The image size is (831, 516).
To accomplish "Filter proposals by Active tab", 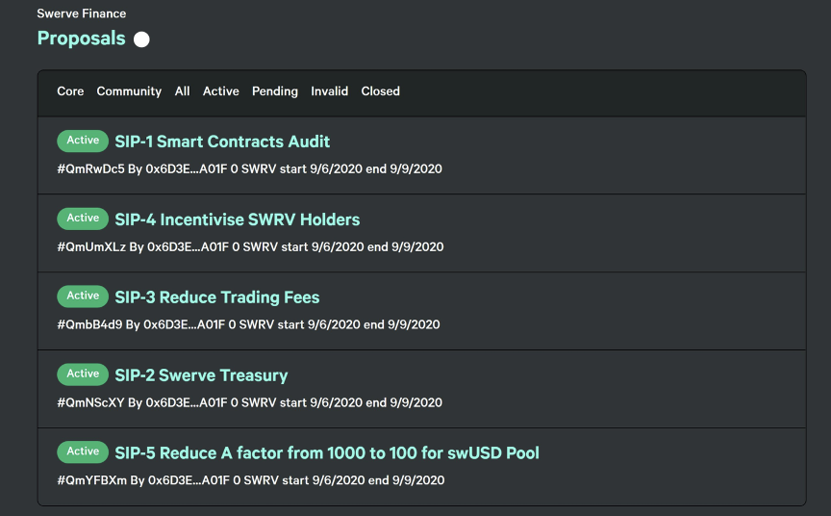I will point(221,91).
